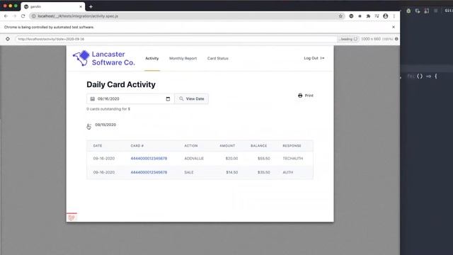Dismiss the automated test software banner
Image resolution: width=453 pixels, height=255 pixels.
tap(394, 27)
